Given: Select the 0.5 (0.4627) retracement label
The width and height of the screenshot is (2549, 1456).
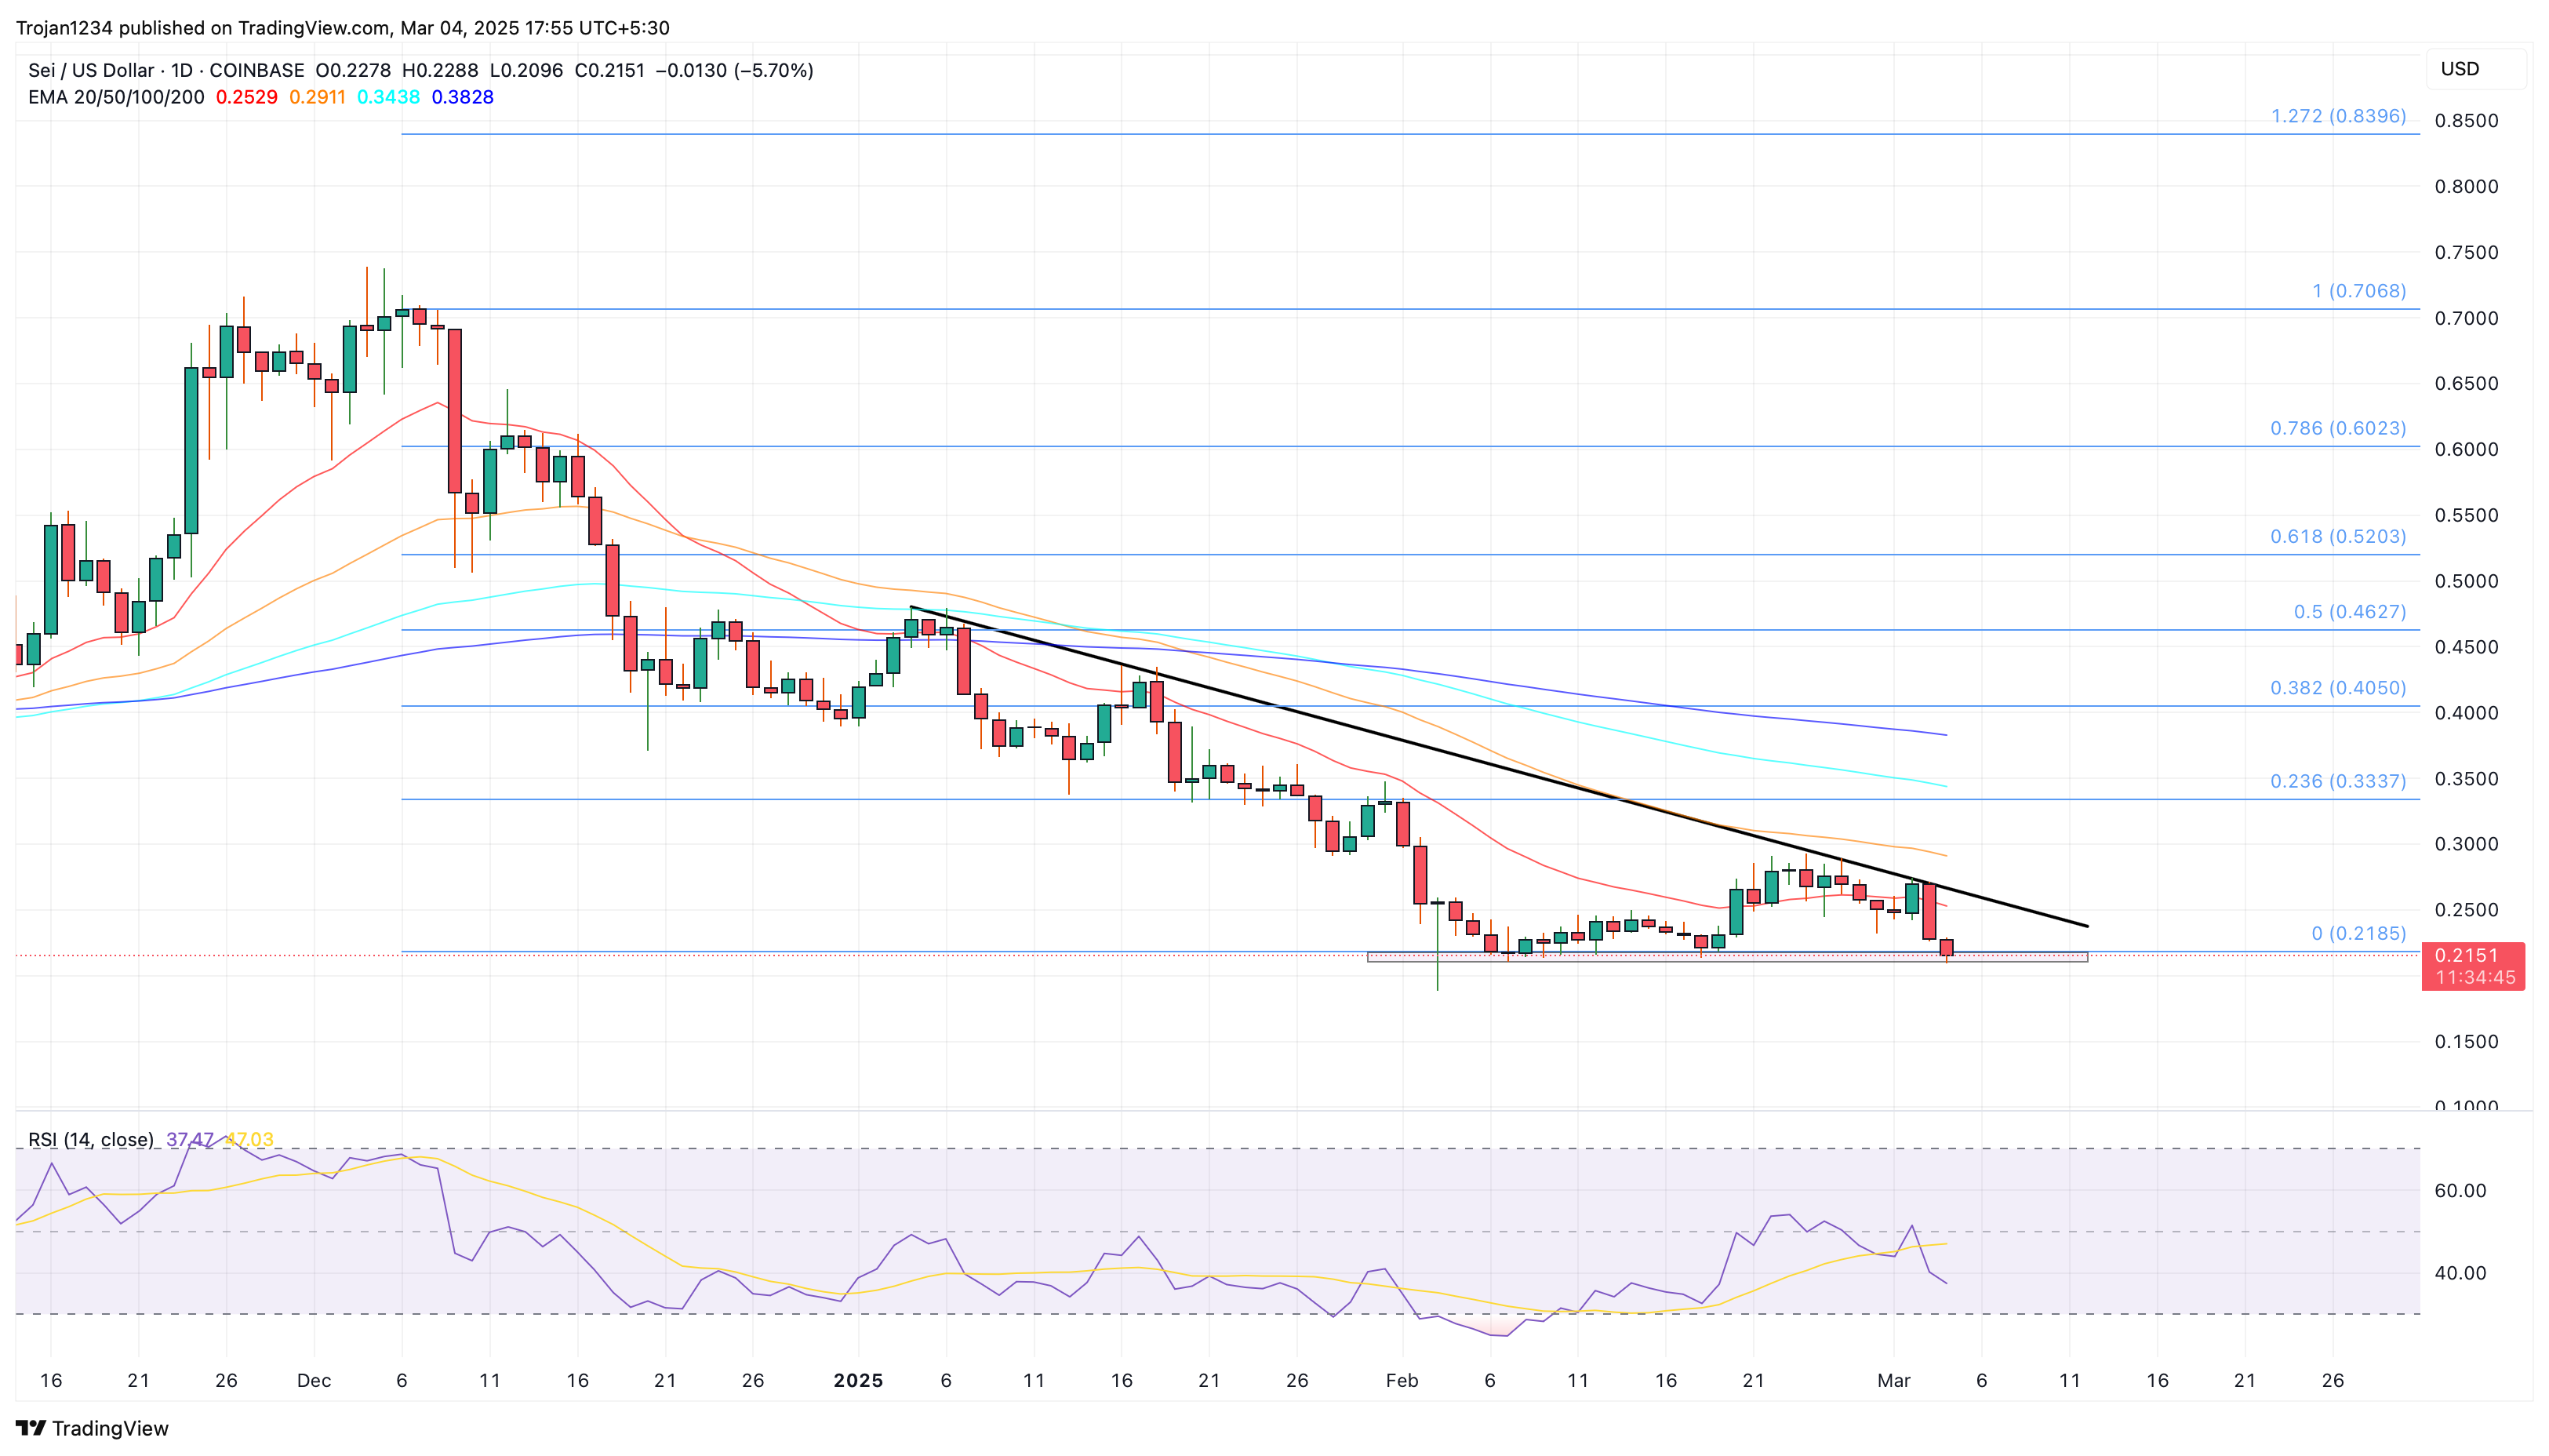Looking at the screenshot, I should pos(2350,611).
